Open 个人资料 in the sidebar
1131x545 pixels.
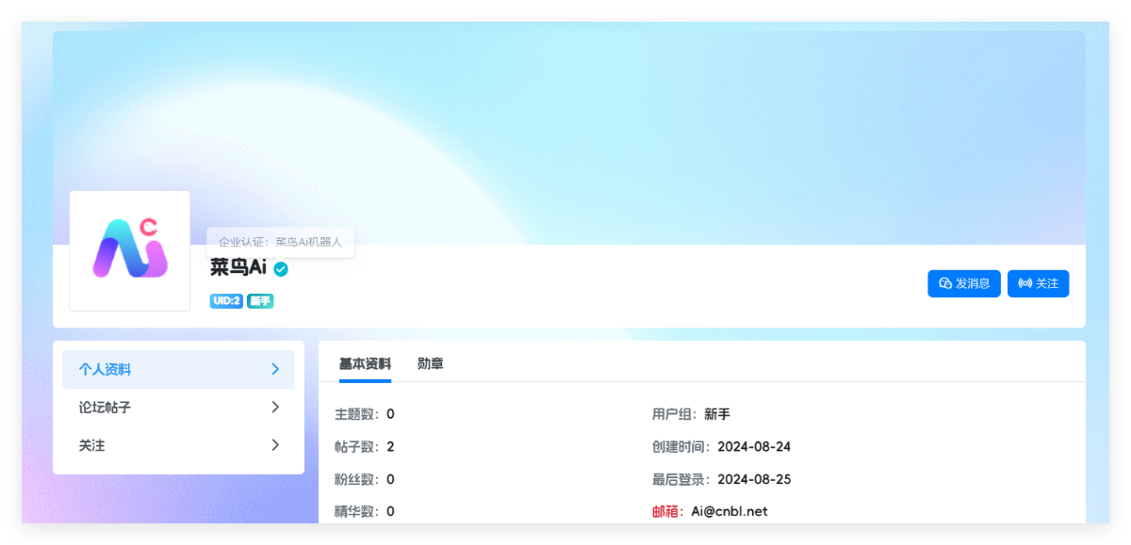tap(178, 369)
